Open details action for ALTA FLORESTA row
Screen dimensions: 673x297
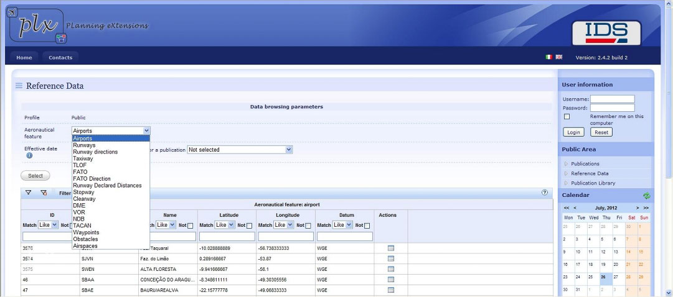pos(390,269)
